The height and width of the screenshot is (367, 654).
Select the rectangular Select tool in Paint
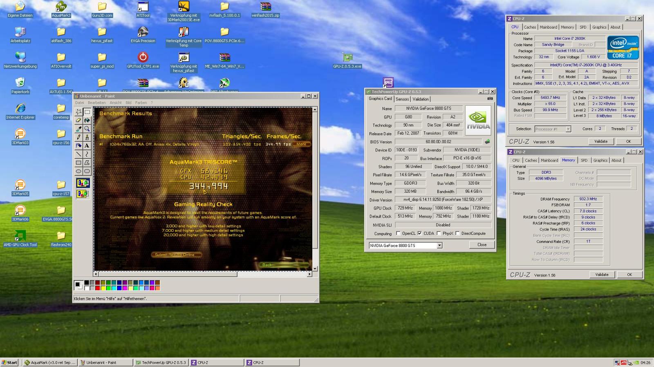[x=87, y=112]
